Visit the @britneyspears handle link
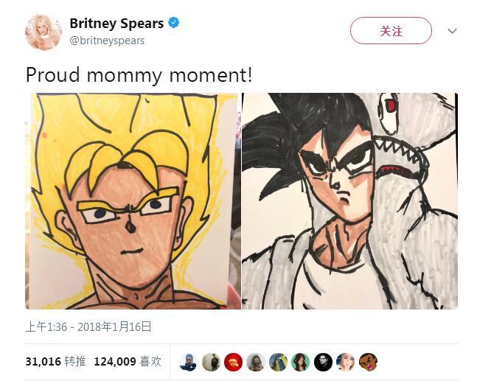 pos(107,41)
